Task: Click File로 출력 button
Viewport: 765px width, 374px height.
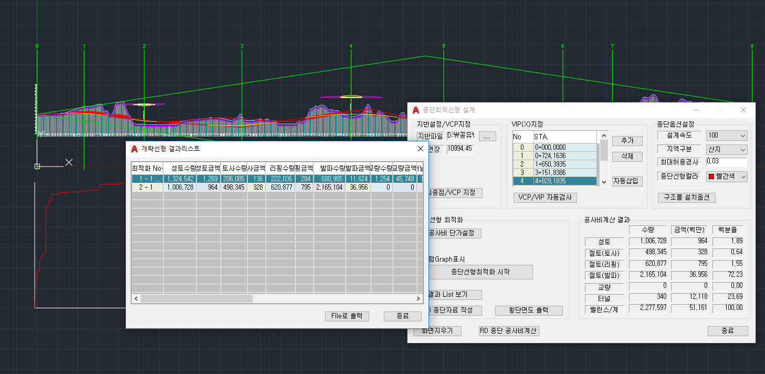Action: tap(347, 316)
